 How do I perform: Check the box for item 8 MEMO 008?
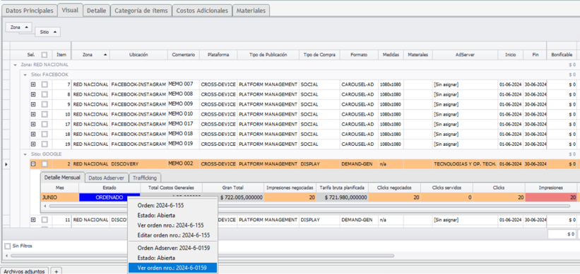pos(45,94)
